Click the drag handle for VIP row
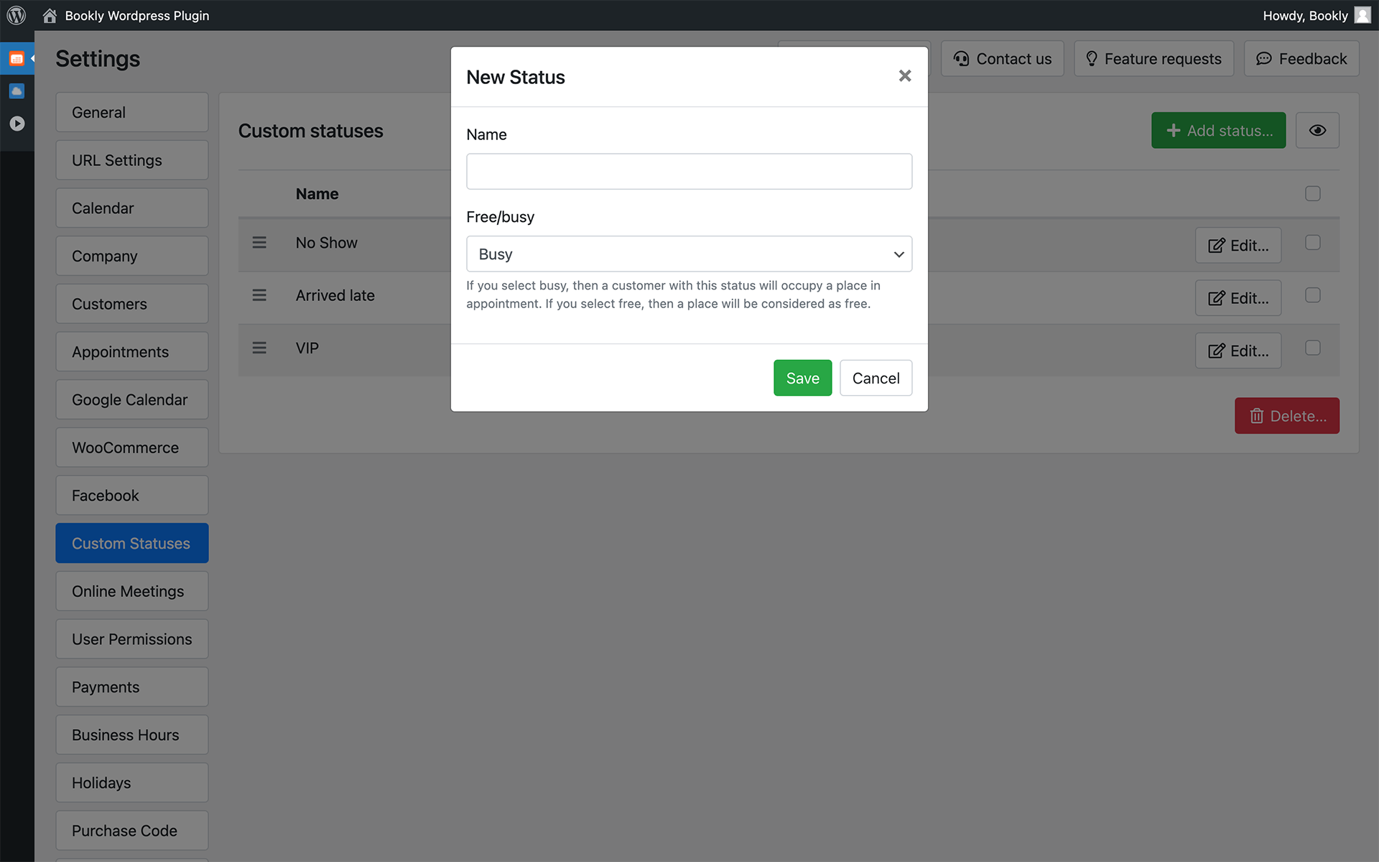Viewport: 1379px width, 862px height. click(x=259, y=348)
